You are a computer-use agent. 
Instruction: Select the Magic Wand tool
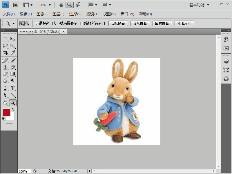13,46
